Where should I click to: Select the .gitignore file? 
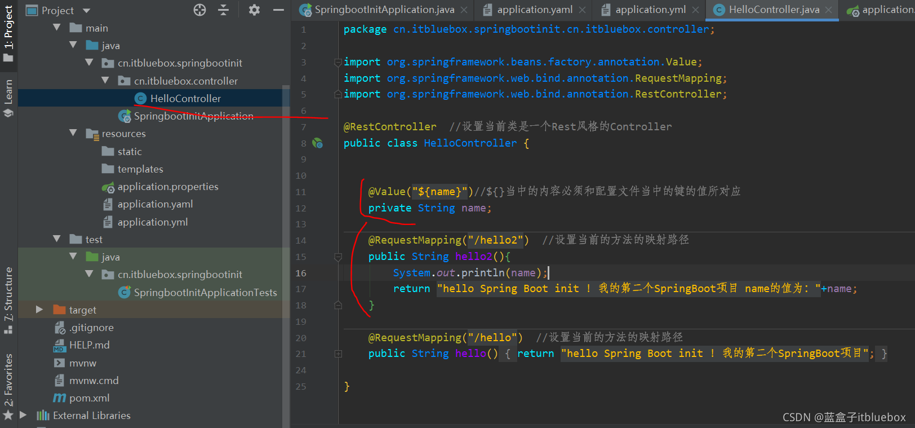click(x=91, y=327)
